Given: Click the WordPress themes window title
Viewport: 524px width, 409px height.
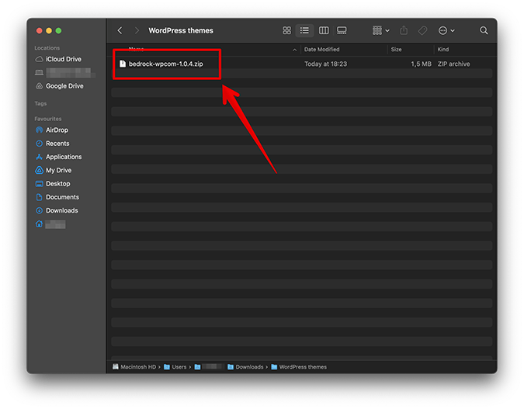Looking at the screenshot, I should (181, 30).
